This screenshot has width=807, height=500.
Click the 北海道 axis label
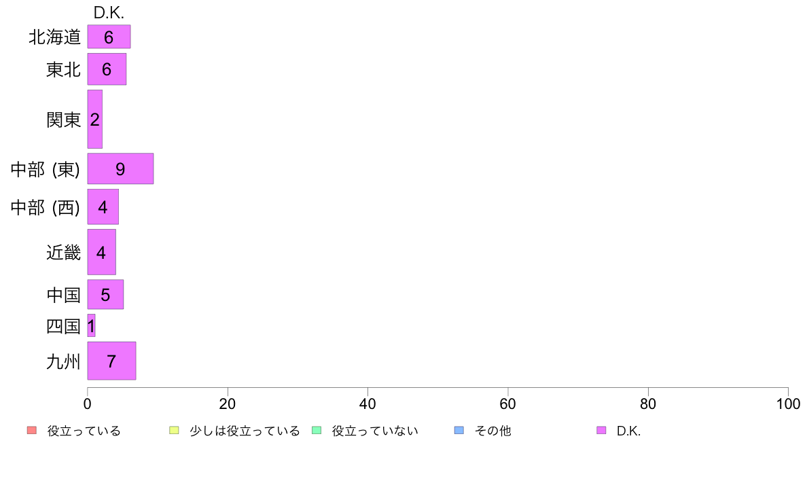(x=54, y=37)
